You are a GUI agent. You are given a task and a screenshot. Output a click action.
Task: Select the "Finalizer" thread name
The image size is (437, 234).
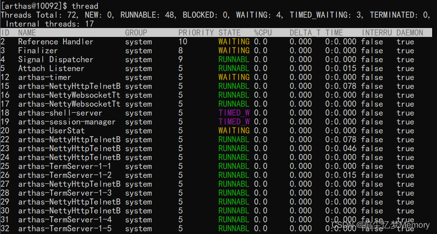(x=38, y=50)
